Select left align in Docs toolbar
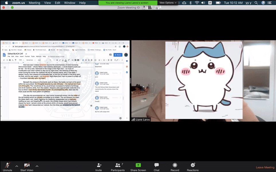 point(83,60)
